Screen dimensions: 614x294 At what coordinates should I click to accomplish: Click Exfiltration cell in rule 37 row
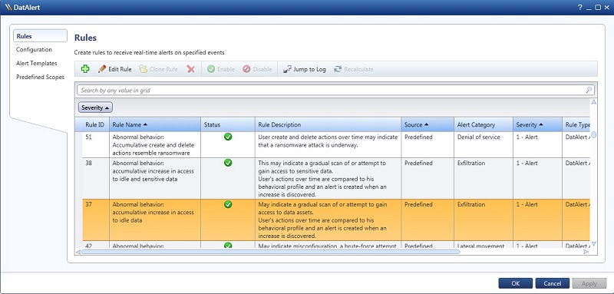pos(484,220)
